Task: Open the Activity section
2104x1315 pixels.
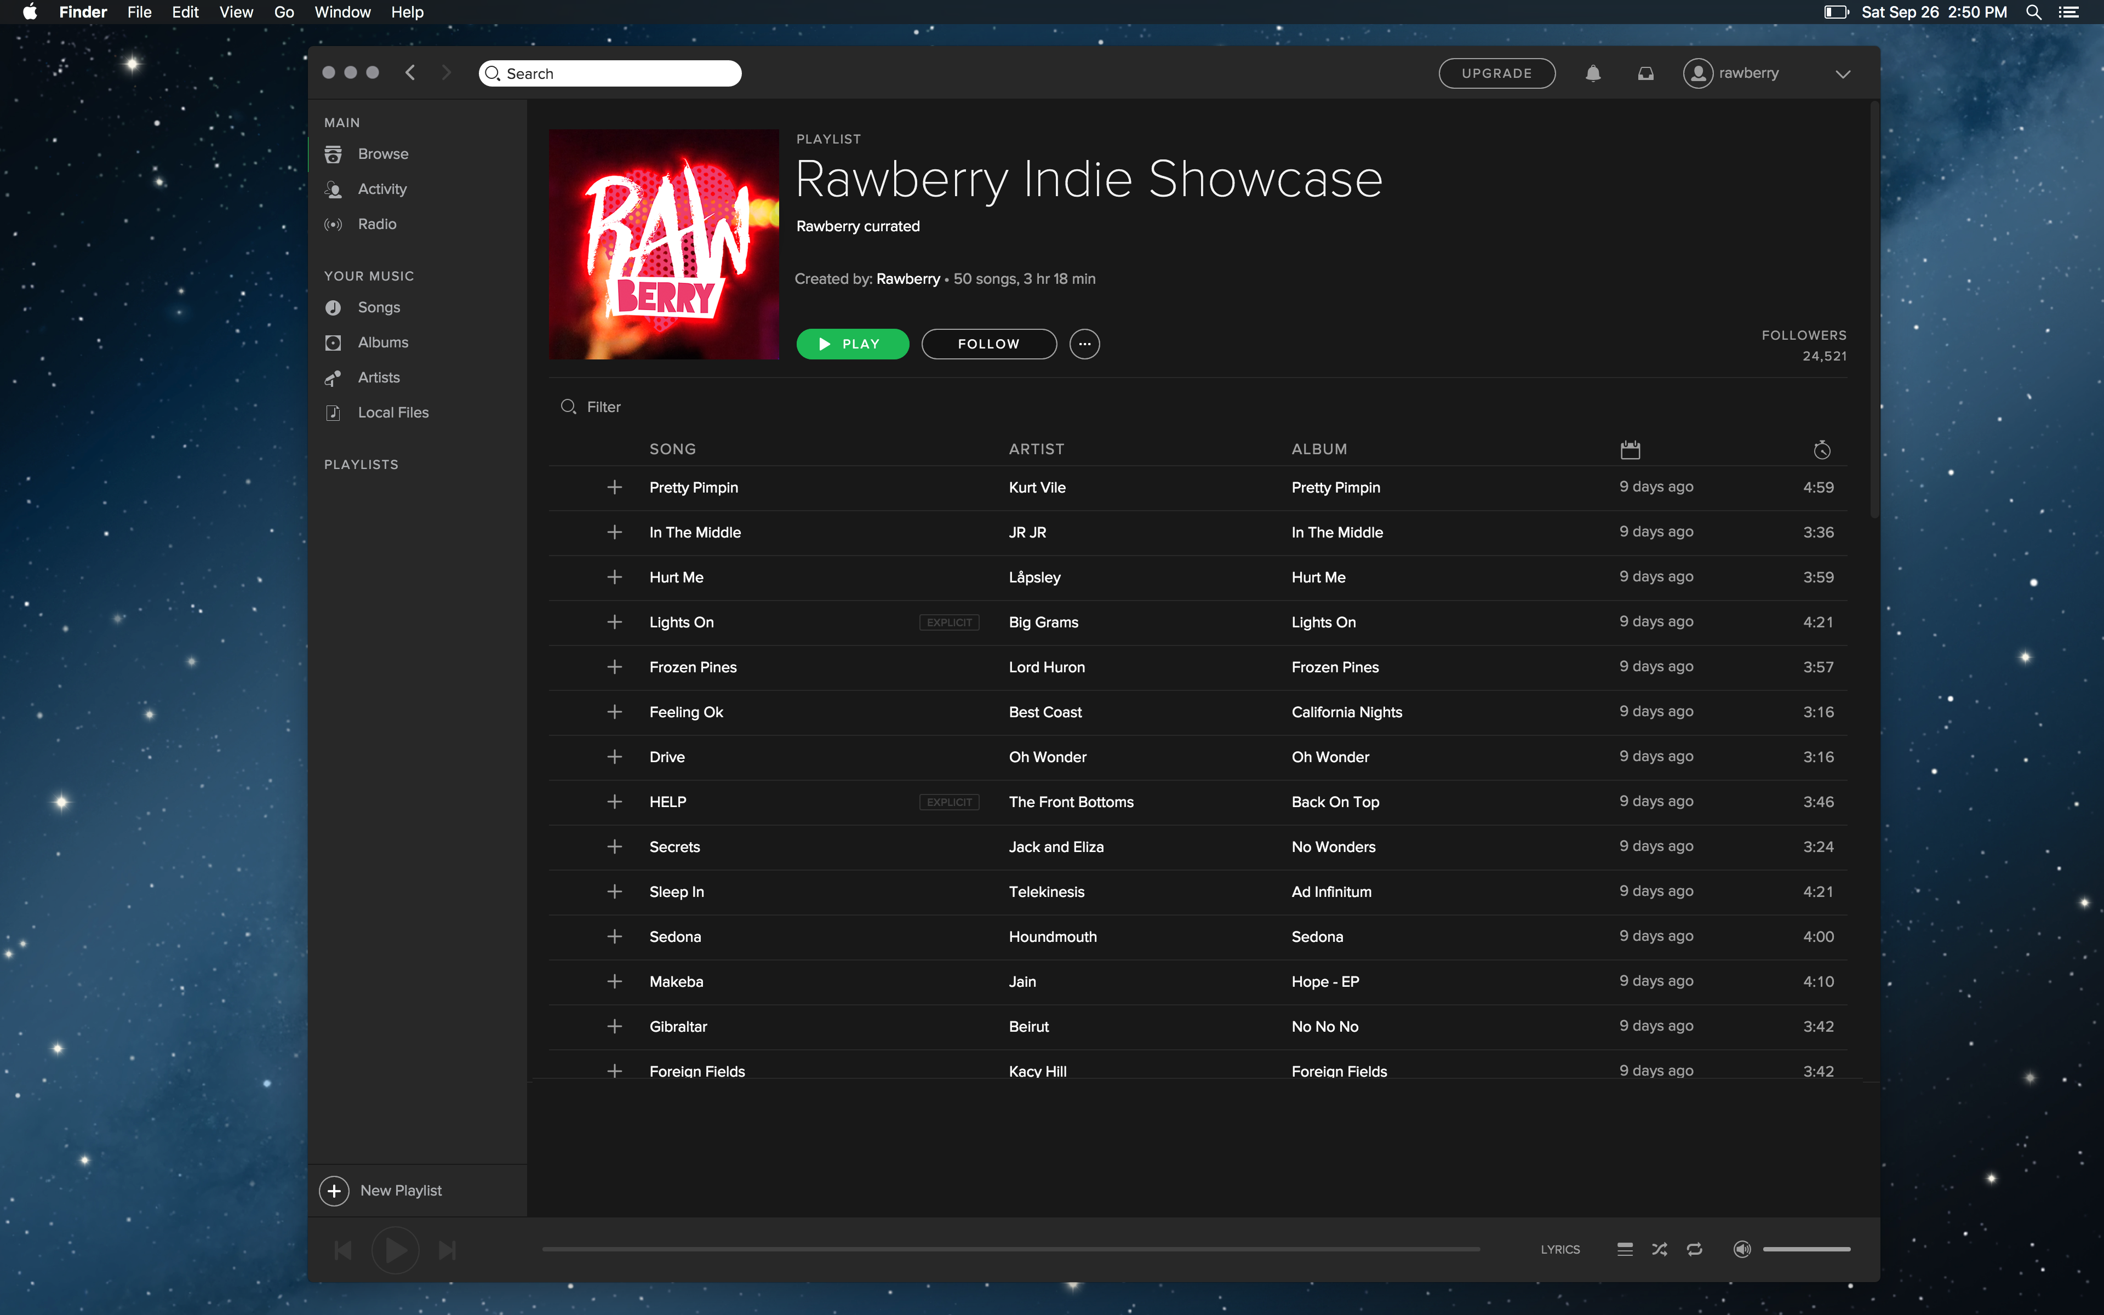Action: (382, 188)
